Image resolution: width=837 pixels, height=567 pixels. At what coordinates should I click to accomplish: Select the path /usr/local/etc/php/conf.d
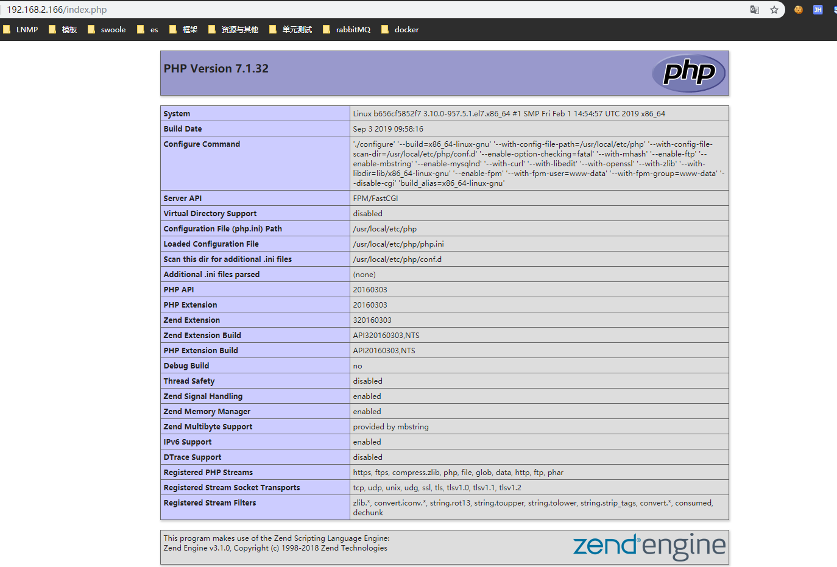397,259
